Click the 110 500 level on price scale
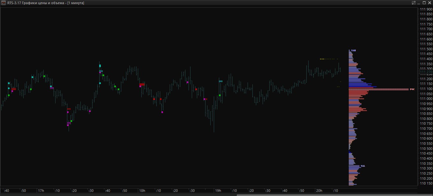This screenshot has height=196, width=433. [426, 149]
